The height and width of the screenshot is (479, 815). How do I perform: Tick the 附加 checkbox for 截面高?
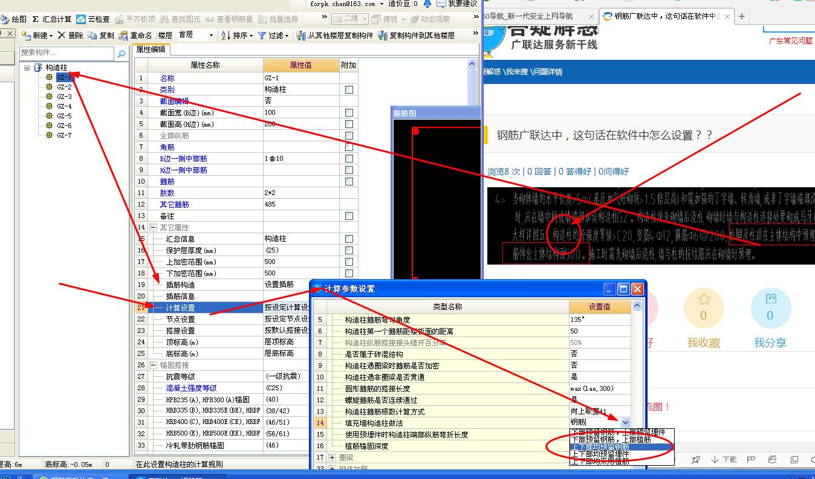click(x=349, y=124)
